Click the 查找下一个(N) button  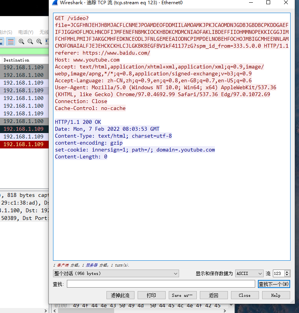pos(274,284)
